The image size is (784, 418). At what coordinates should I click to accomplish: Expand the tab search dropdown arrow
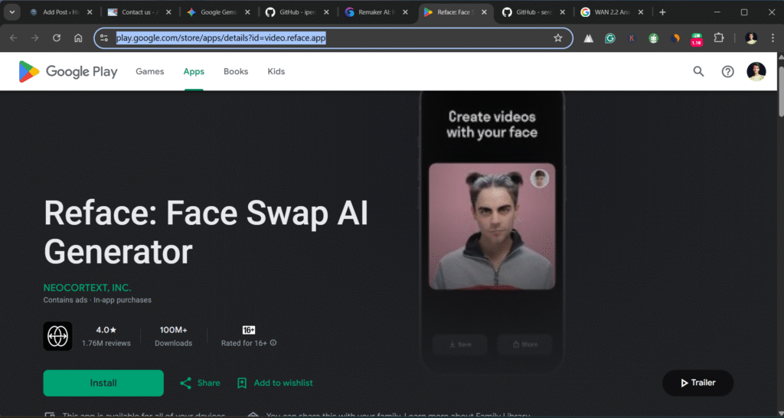(x=12, y=12)
